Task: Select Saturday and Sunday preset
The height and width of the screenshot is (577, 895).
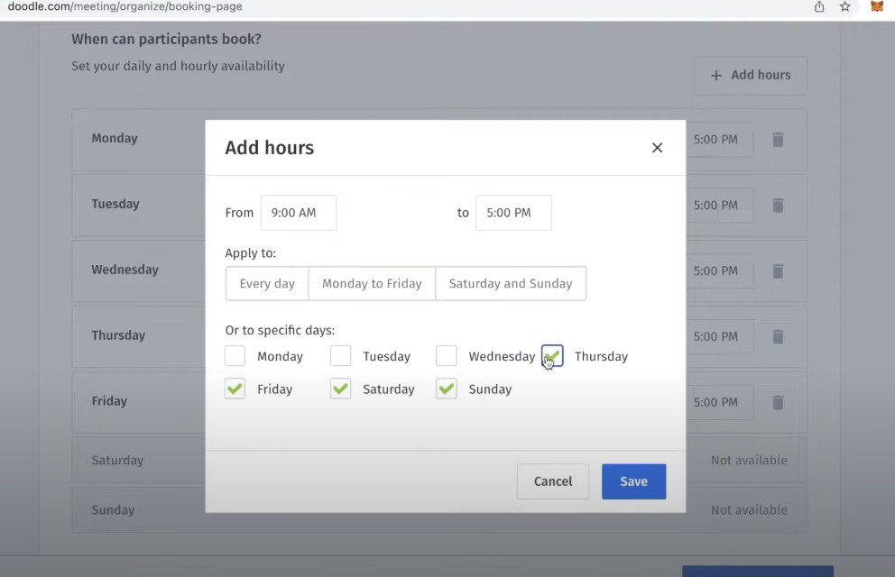Action: pos(511,283)
